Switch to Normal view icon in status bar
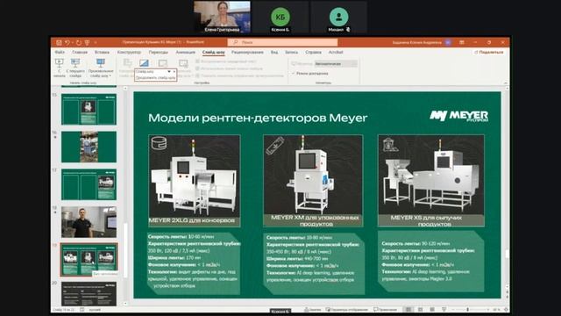 click(408, 309)
